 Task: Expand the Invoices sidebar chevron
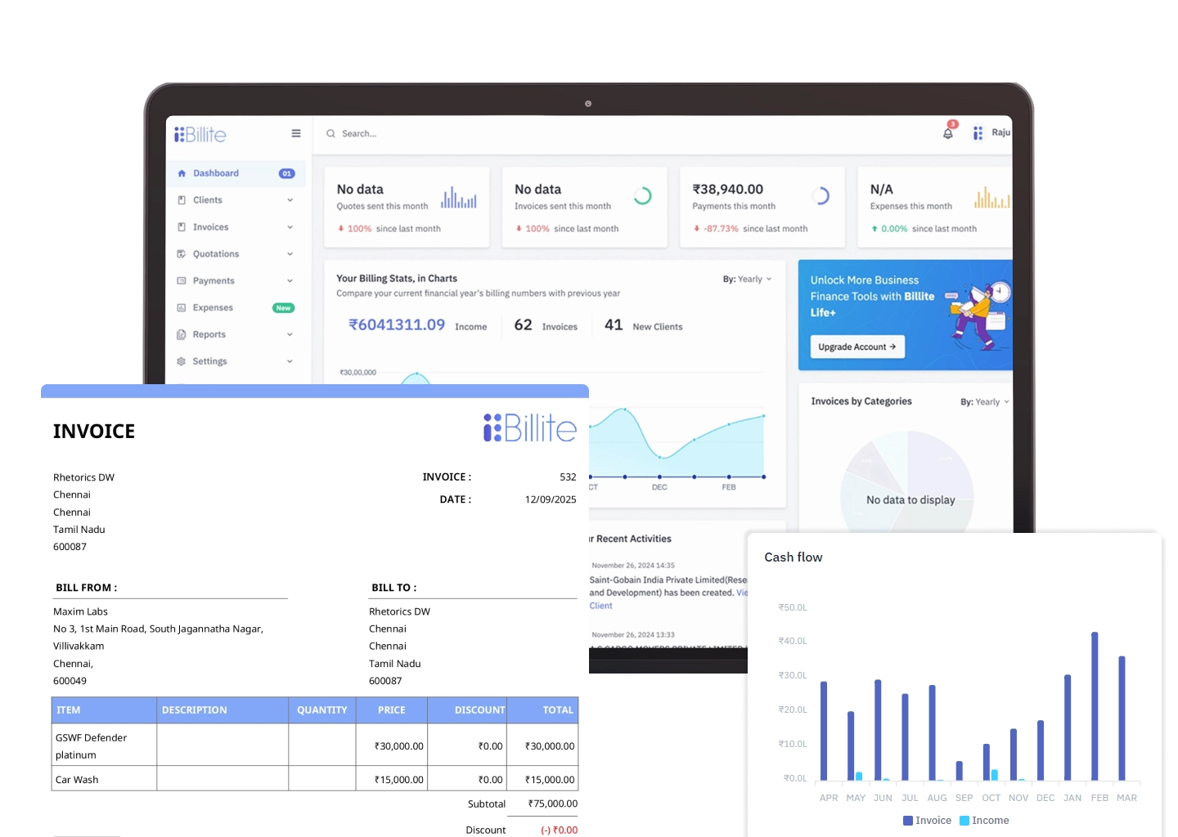(290, 227)
